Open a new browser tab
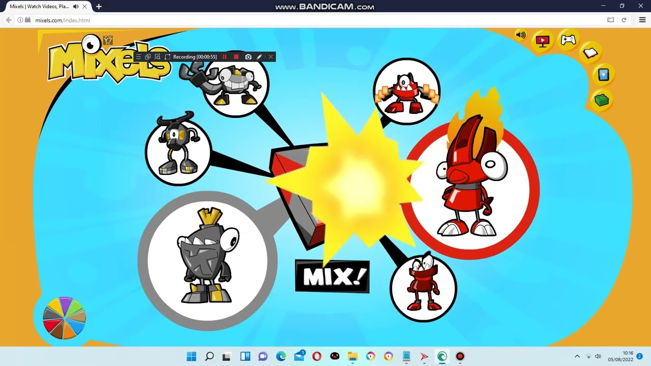Viewport: 651px width, 366px height. point(99,7)
